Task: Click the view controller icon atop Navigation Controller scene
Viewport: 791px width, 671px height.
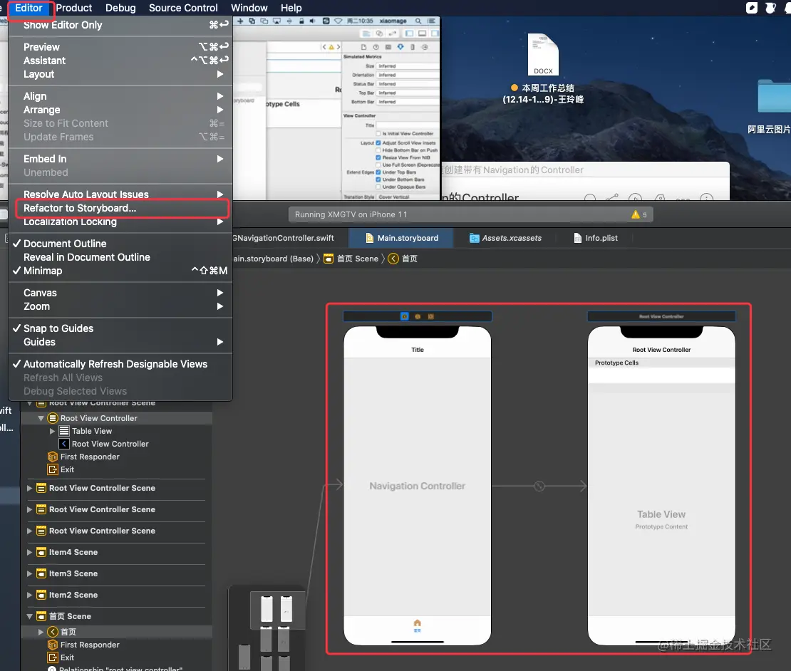Action: point(405,316)
